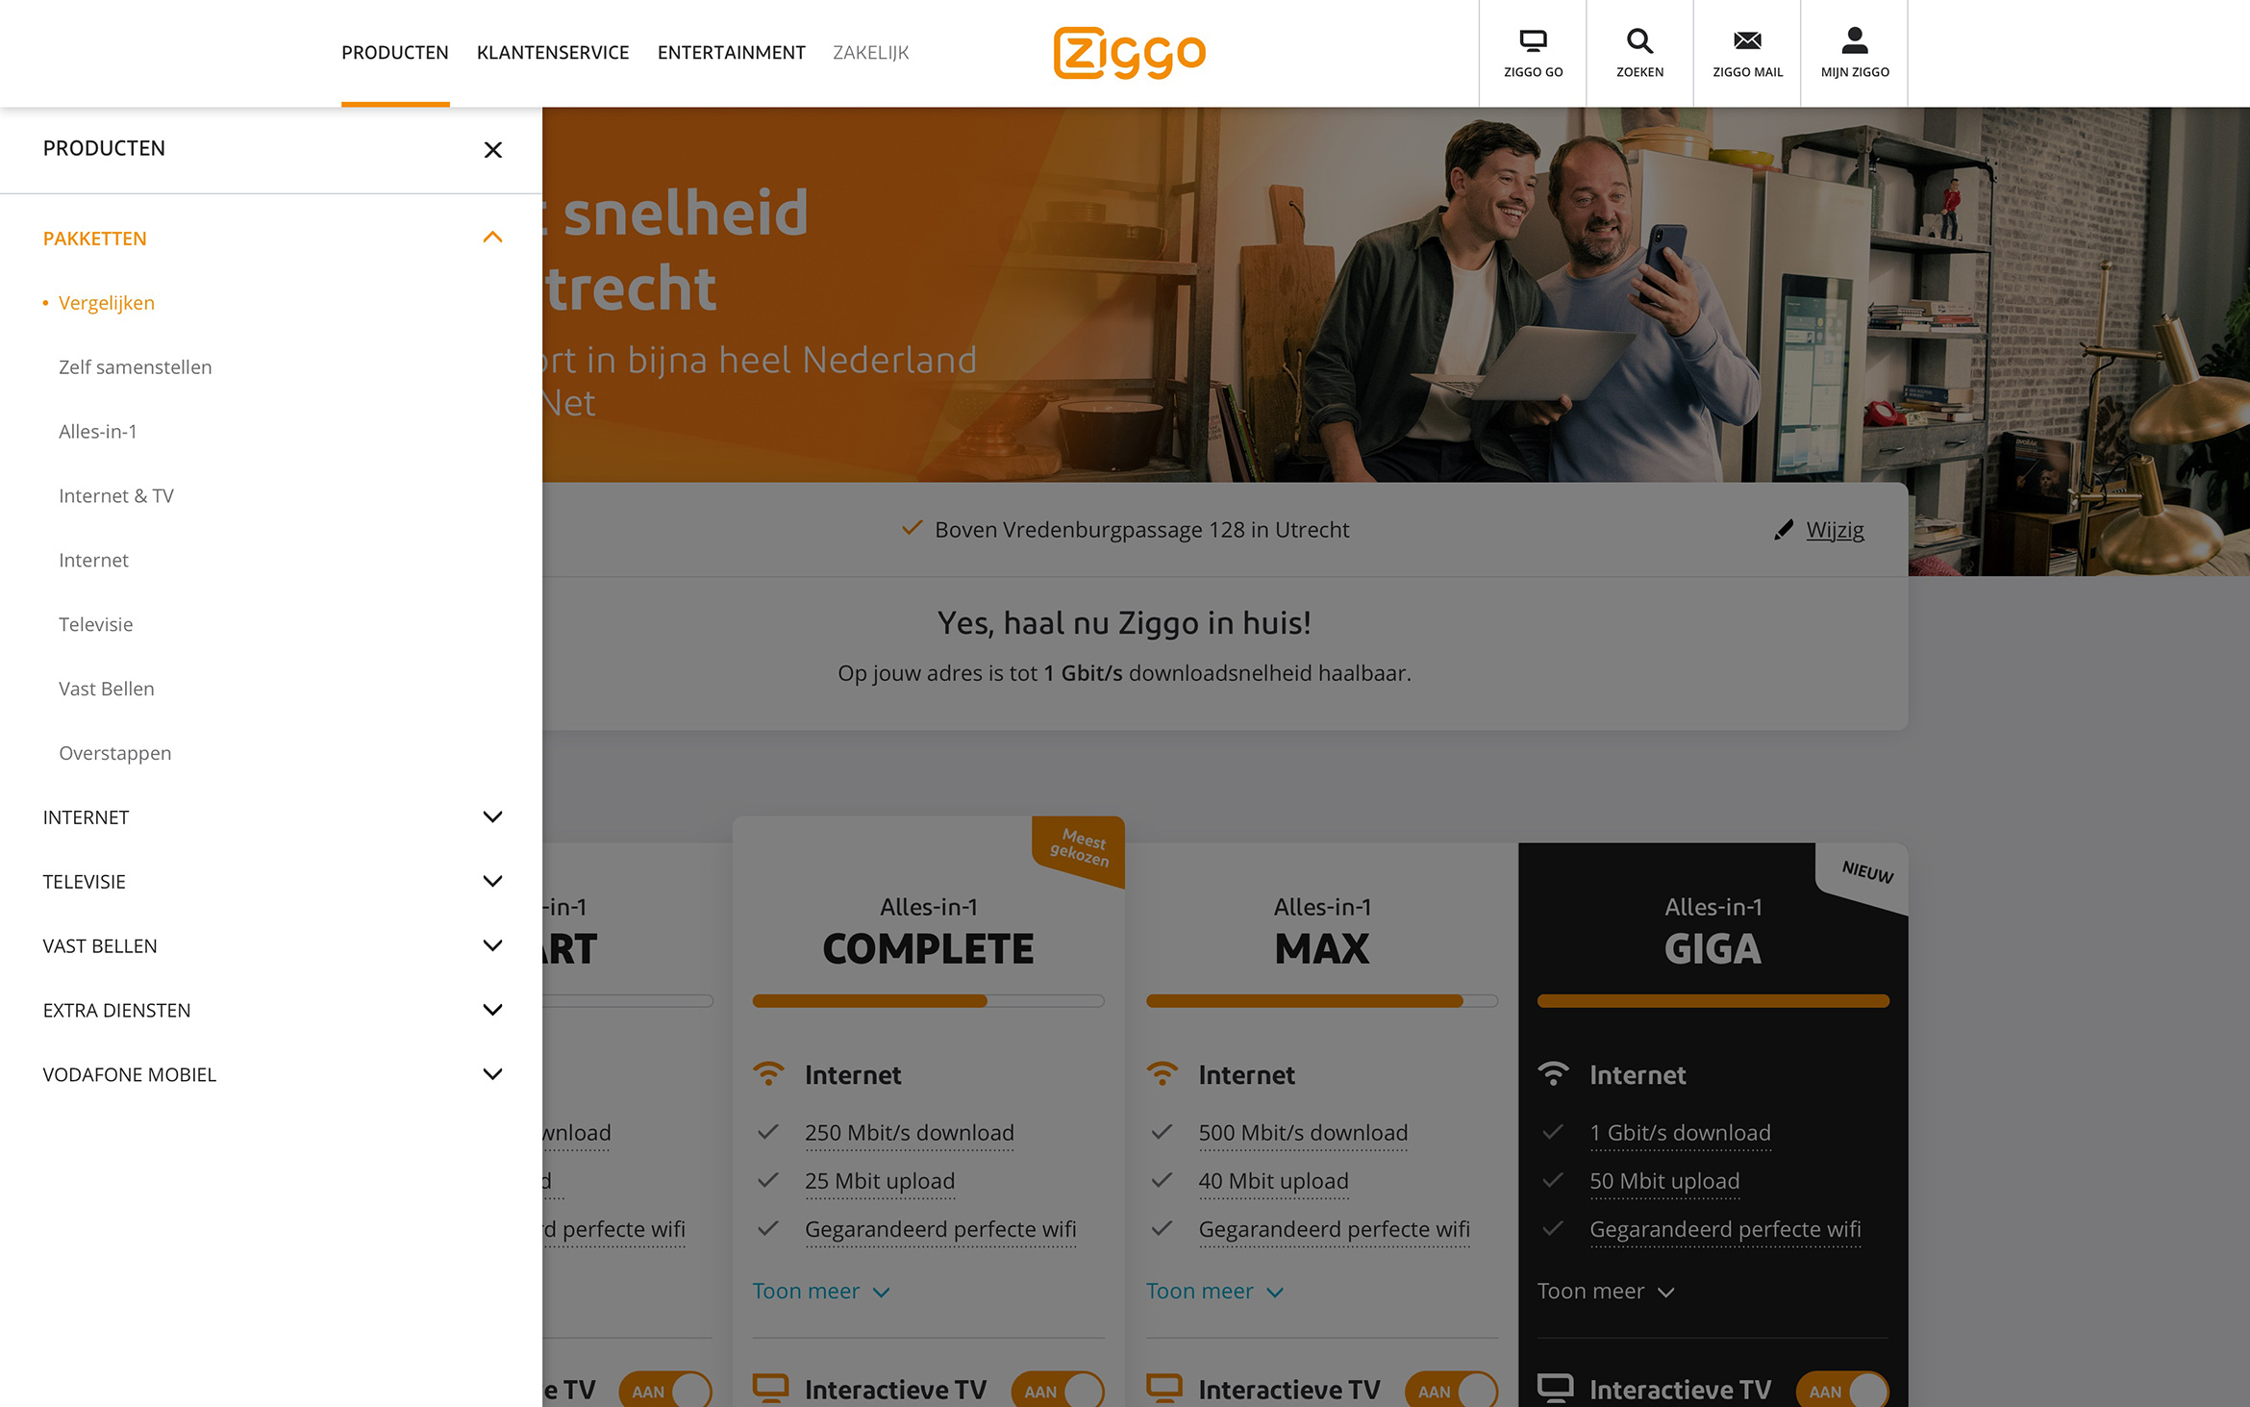This screenshot has height=1407, width=2250.
Task: Expand the Internet menu section
Action: coord(492,817)
